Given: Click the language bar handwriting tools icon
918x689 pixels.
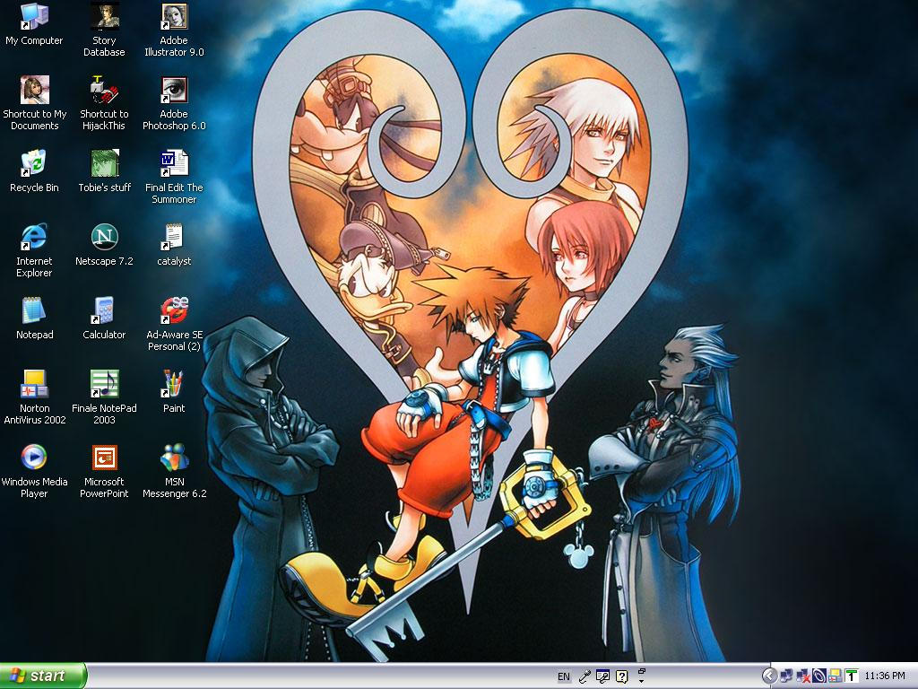Looking at the screenshot, I should (x=602, y=676).
